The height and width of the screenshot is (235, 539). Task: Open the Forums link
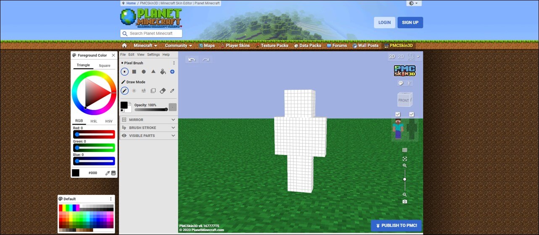click(337, 45)
